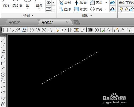Expand the 绘图 panel flyout
Image resolution: width=134 pixels, height=107 pixels.
tap(28, 15)
